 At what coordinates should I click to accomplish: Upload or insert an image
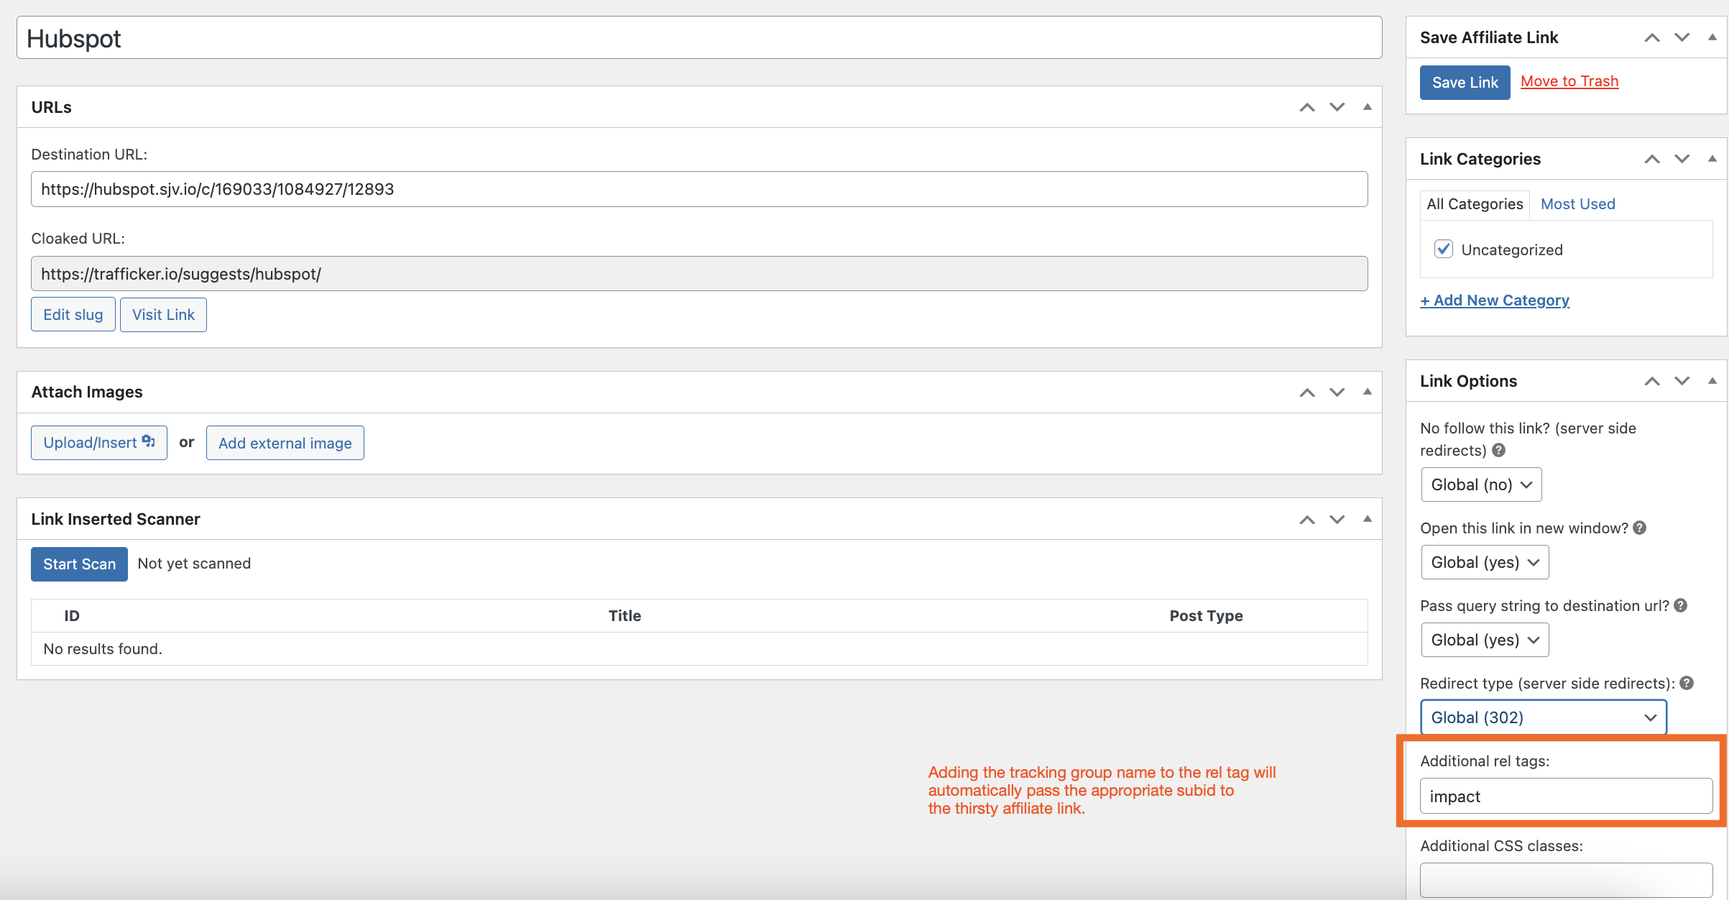click(98, 443)
